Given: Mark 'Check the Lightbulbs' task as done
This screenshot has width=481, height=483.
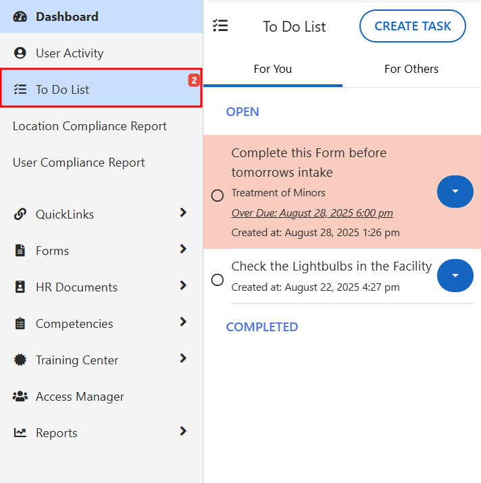Looking at the screenshot, I should pos(218,279).
